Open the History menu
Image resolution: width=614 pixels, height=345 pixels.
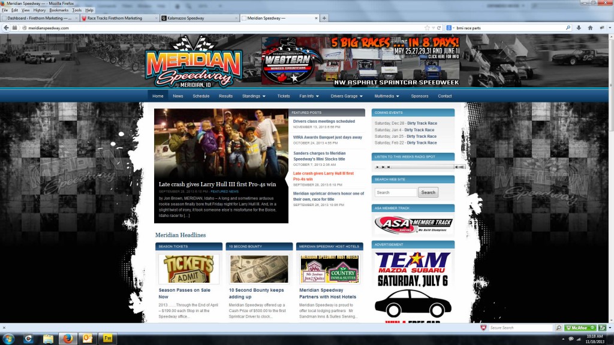[39, 10]
